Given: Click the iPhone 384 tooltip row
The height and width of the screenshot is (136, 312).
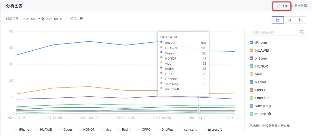Looking at the screenshot, I should (183, 43).
